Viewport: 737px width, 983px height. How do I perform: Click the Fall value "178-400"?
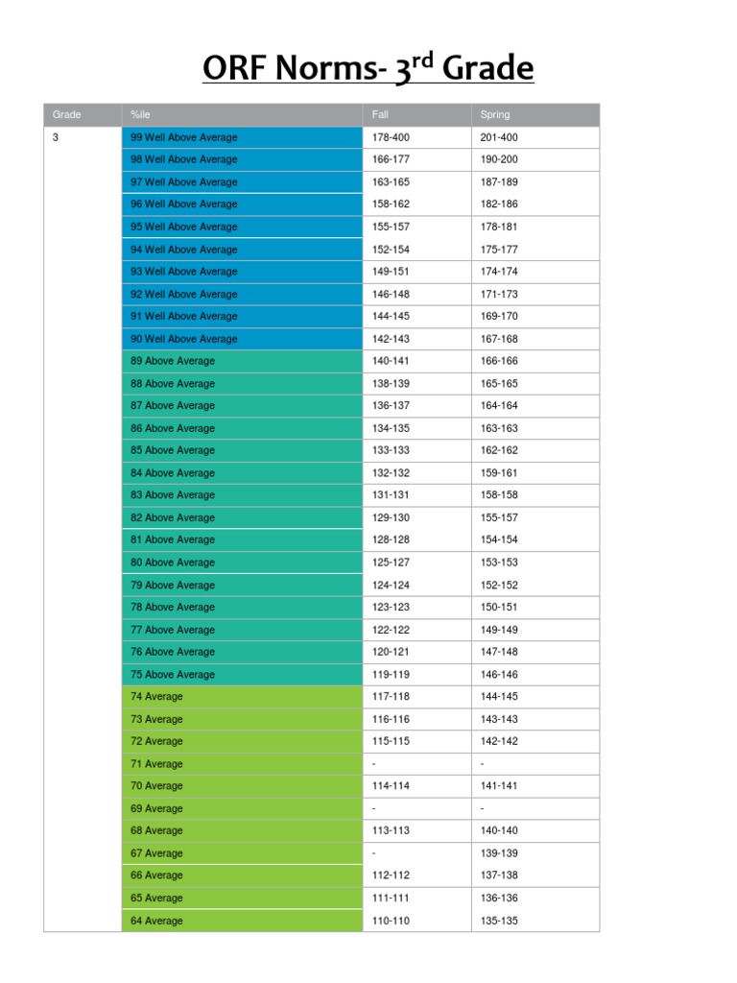(391, 137)
